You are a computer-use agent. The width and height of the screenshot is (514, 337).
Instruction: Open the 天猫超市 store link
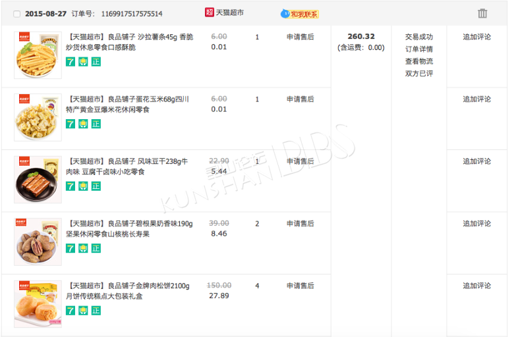[230, 13]
